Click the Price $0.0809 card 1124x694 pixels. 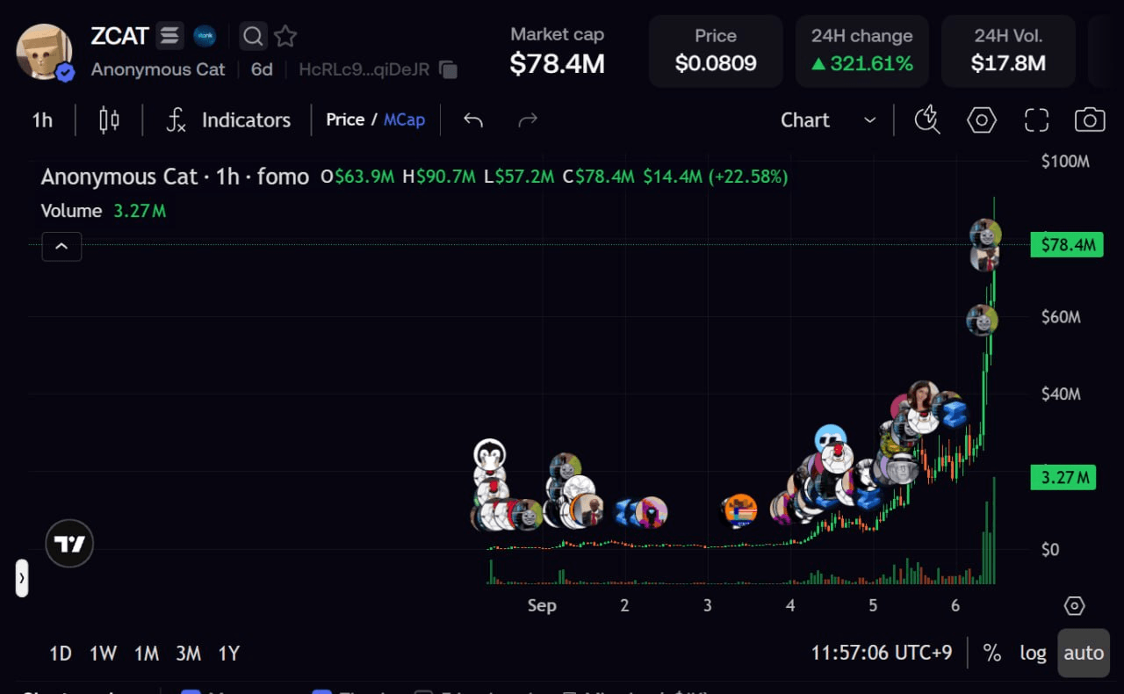point(716,51)
